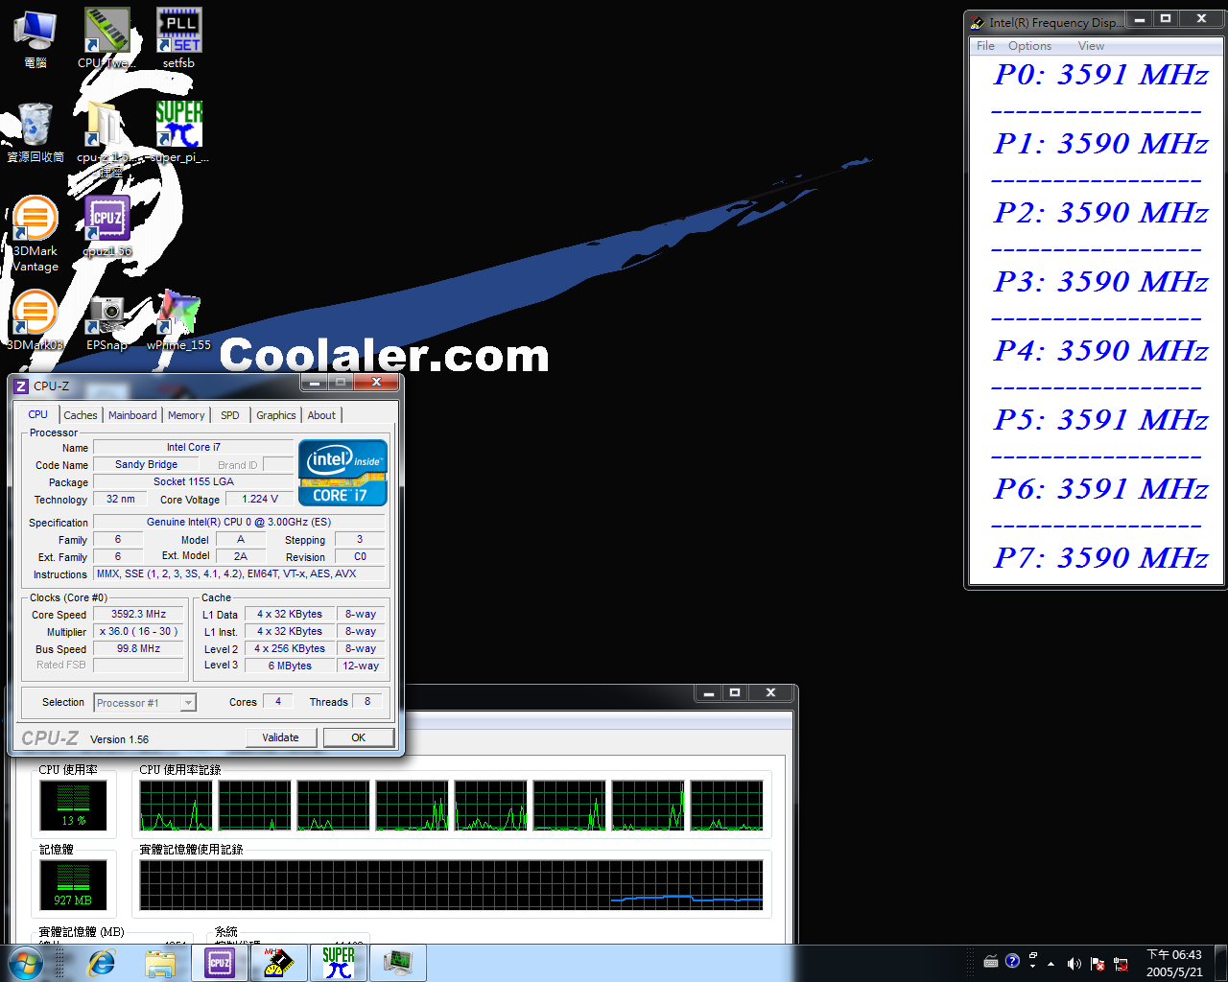Screen dimensions: 1228x982
Task: Click the OK button in CPU-Z
Action: [358, 737]
